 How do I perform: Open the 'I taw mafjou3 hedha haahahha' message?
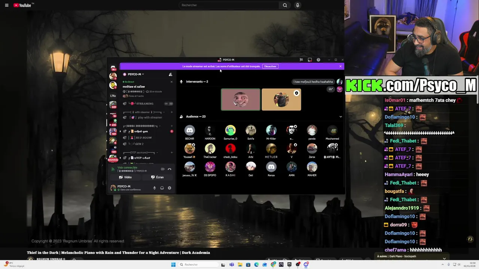313,82
